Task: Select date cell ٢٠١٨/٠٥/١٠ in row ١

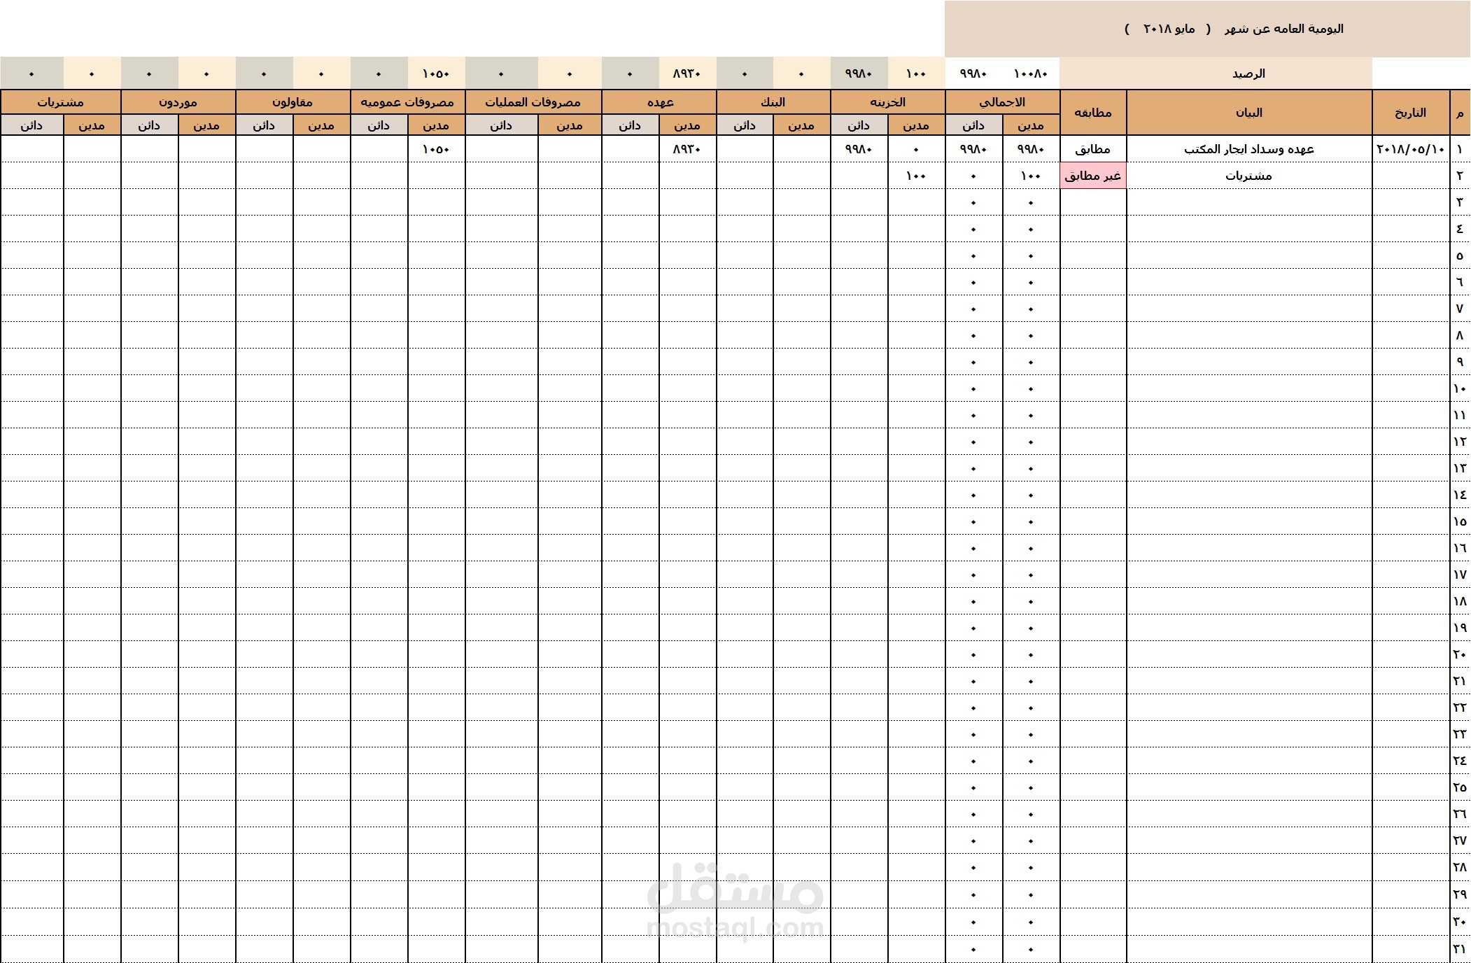Action: [x=1410, y=149]
